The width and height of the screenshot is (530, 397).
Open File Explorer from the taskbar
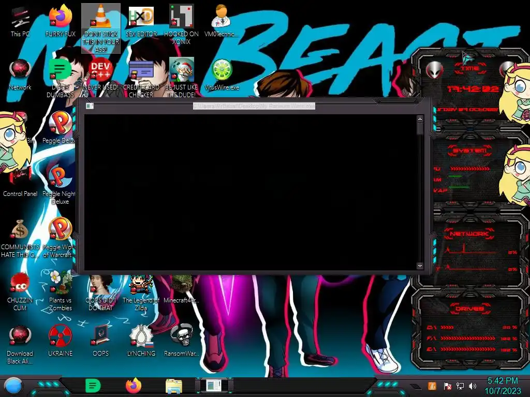pos(174,386)
